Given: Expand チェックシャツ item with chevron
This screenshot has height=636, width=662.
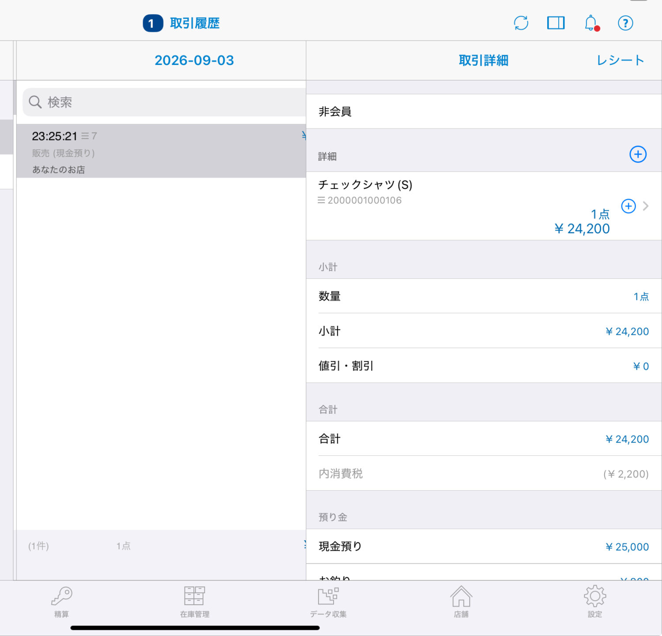Looking at the screenshot, I should tap(646, 206).
